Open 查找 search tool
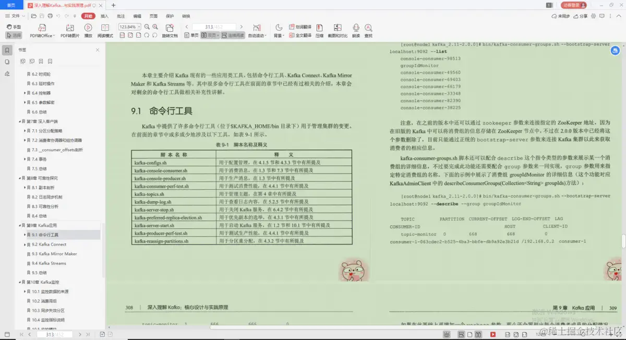The width and height of the screenshot is (626, 340). pos(368,31)
